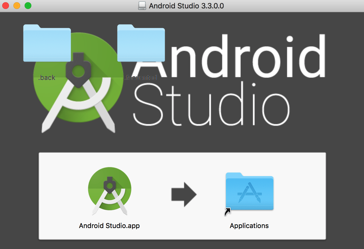The height and width of the screenshot is (249, 364).
Task: Click the disk proxy icon in title bar
Action: coord(142,6)
